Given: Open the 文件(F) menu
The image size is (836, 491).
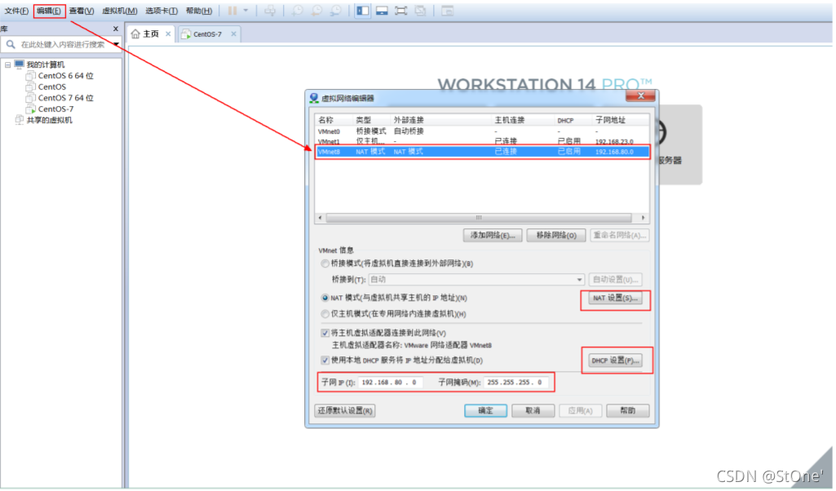Looking at the screenshot, I should point(16,11).
